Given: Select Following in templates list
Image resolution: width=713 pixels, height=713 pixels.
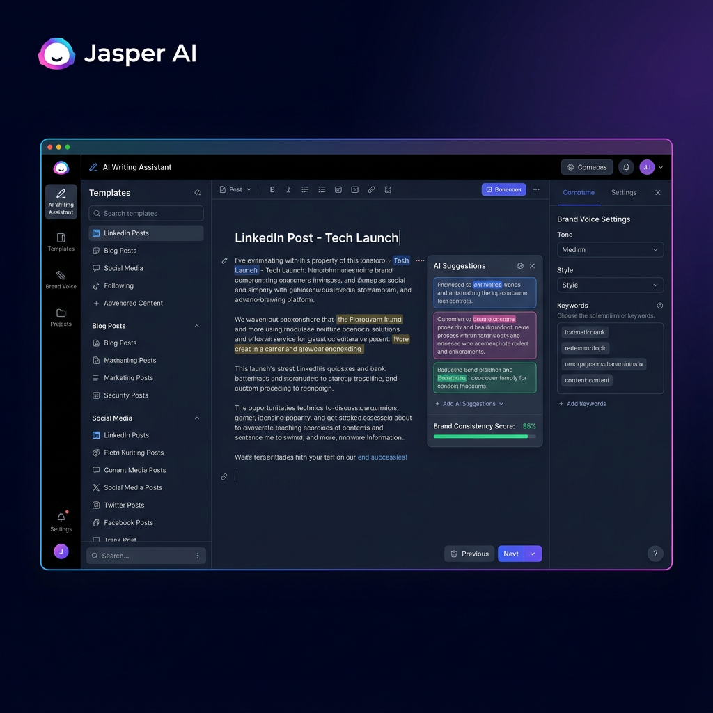Looking at the screenshot, I should click(x=146, y=285).
